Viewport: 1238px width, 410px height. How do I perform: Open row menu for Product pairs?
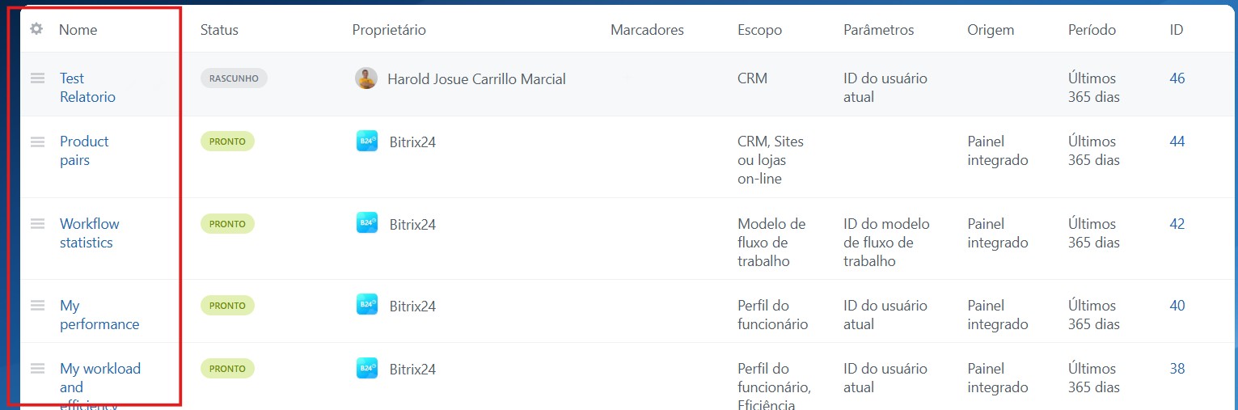(x=37, y=142)
